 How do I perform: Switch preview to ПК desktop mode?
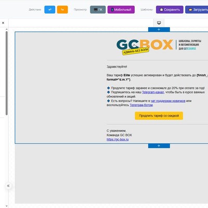click(x=98, y=9)
